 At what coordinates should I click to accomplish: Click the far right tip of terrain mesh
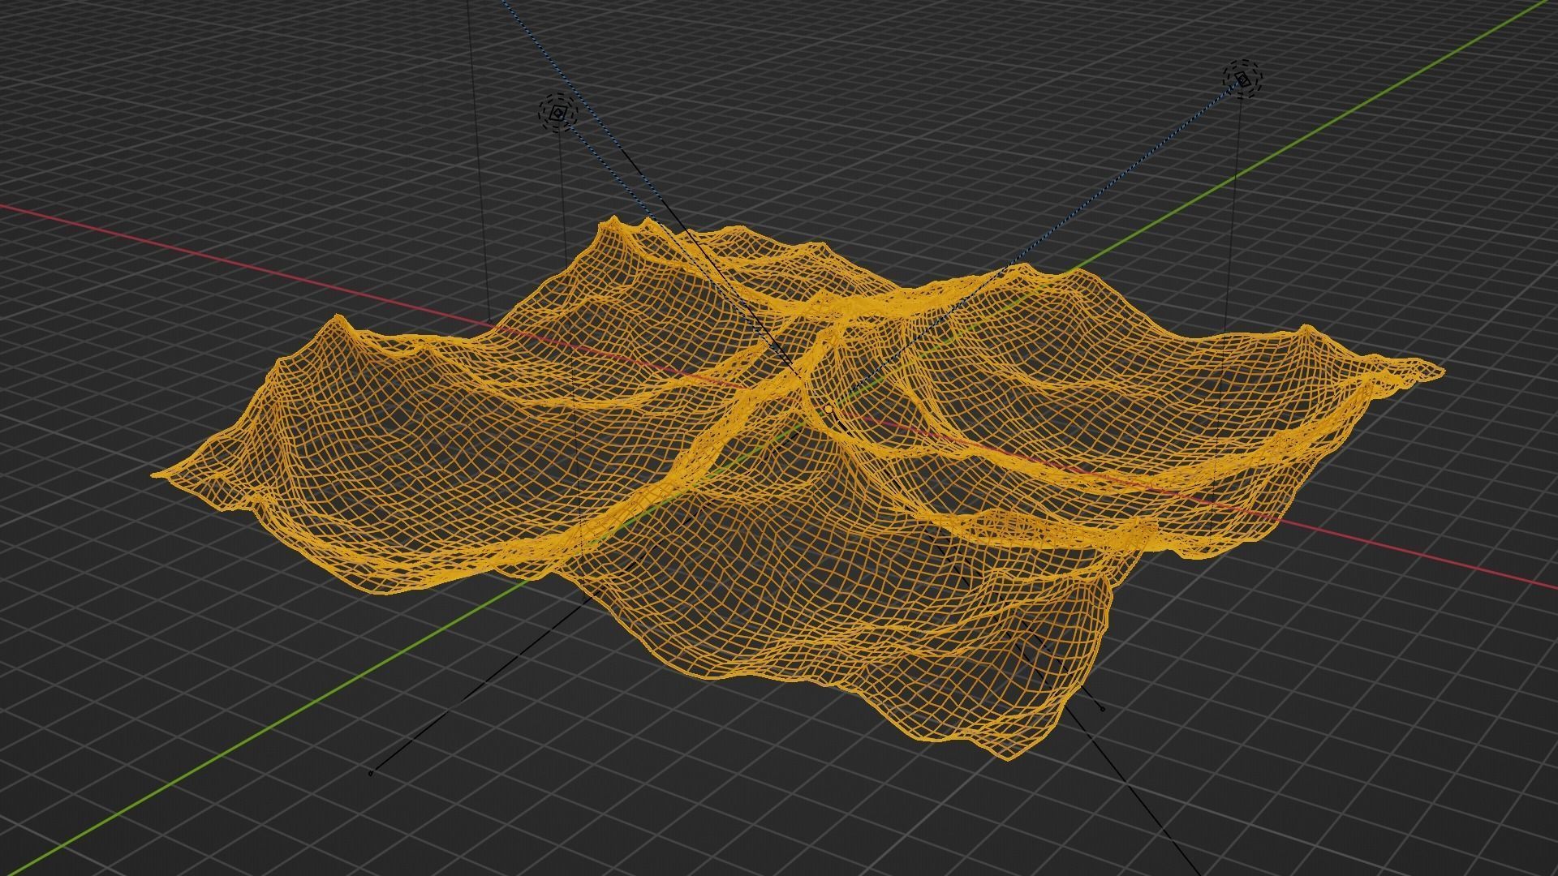[1440, 372]
